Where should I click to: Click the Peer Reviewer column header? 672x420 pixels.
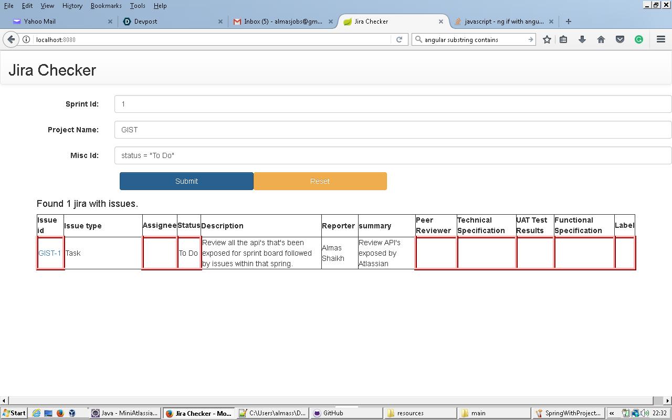click(436, 225)
